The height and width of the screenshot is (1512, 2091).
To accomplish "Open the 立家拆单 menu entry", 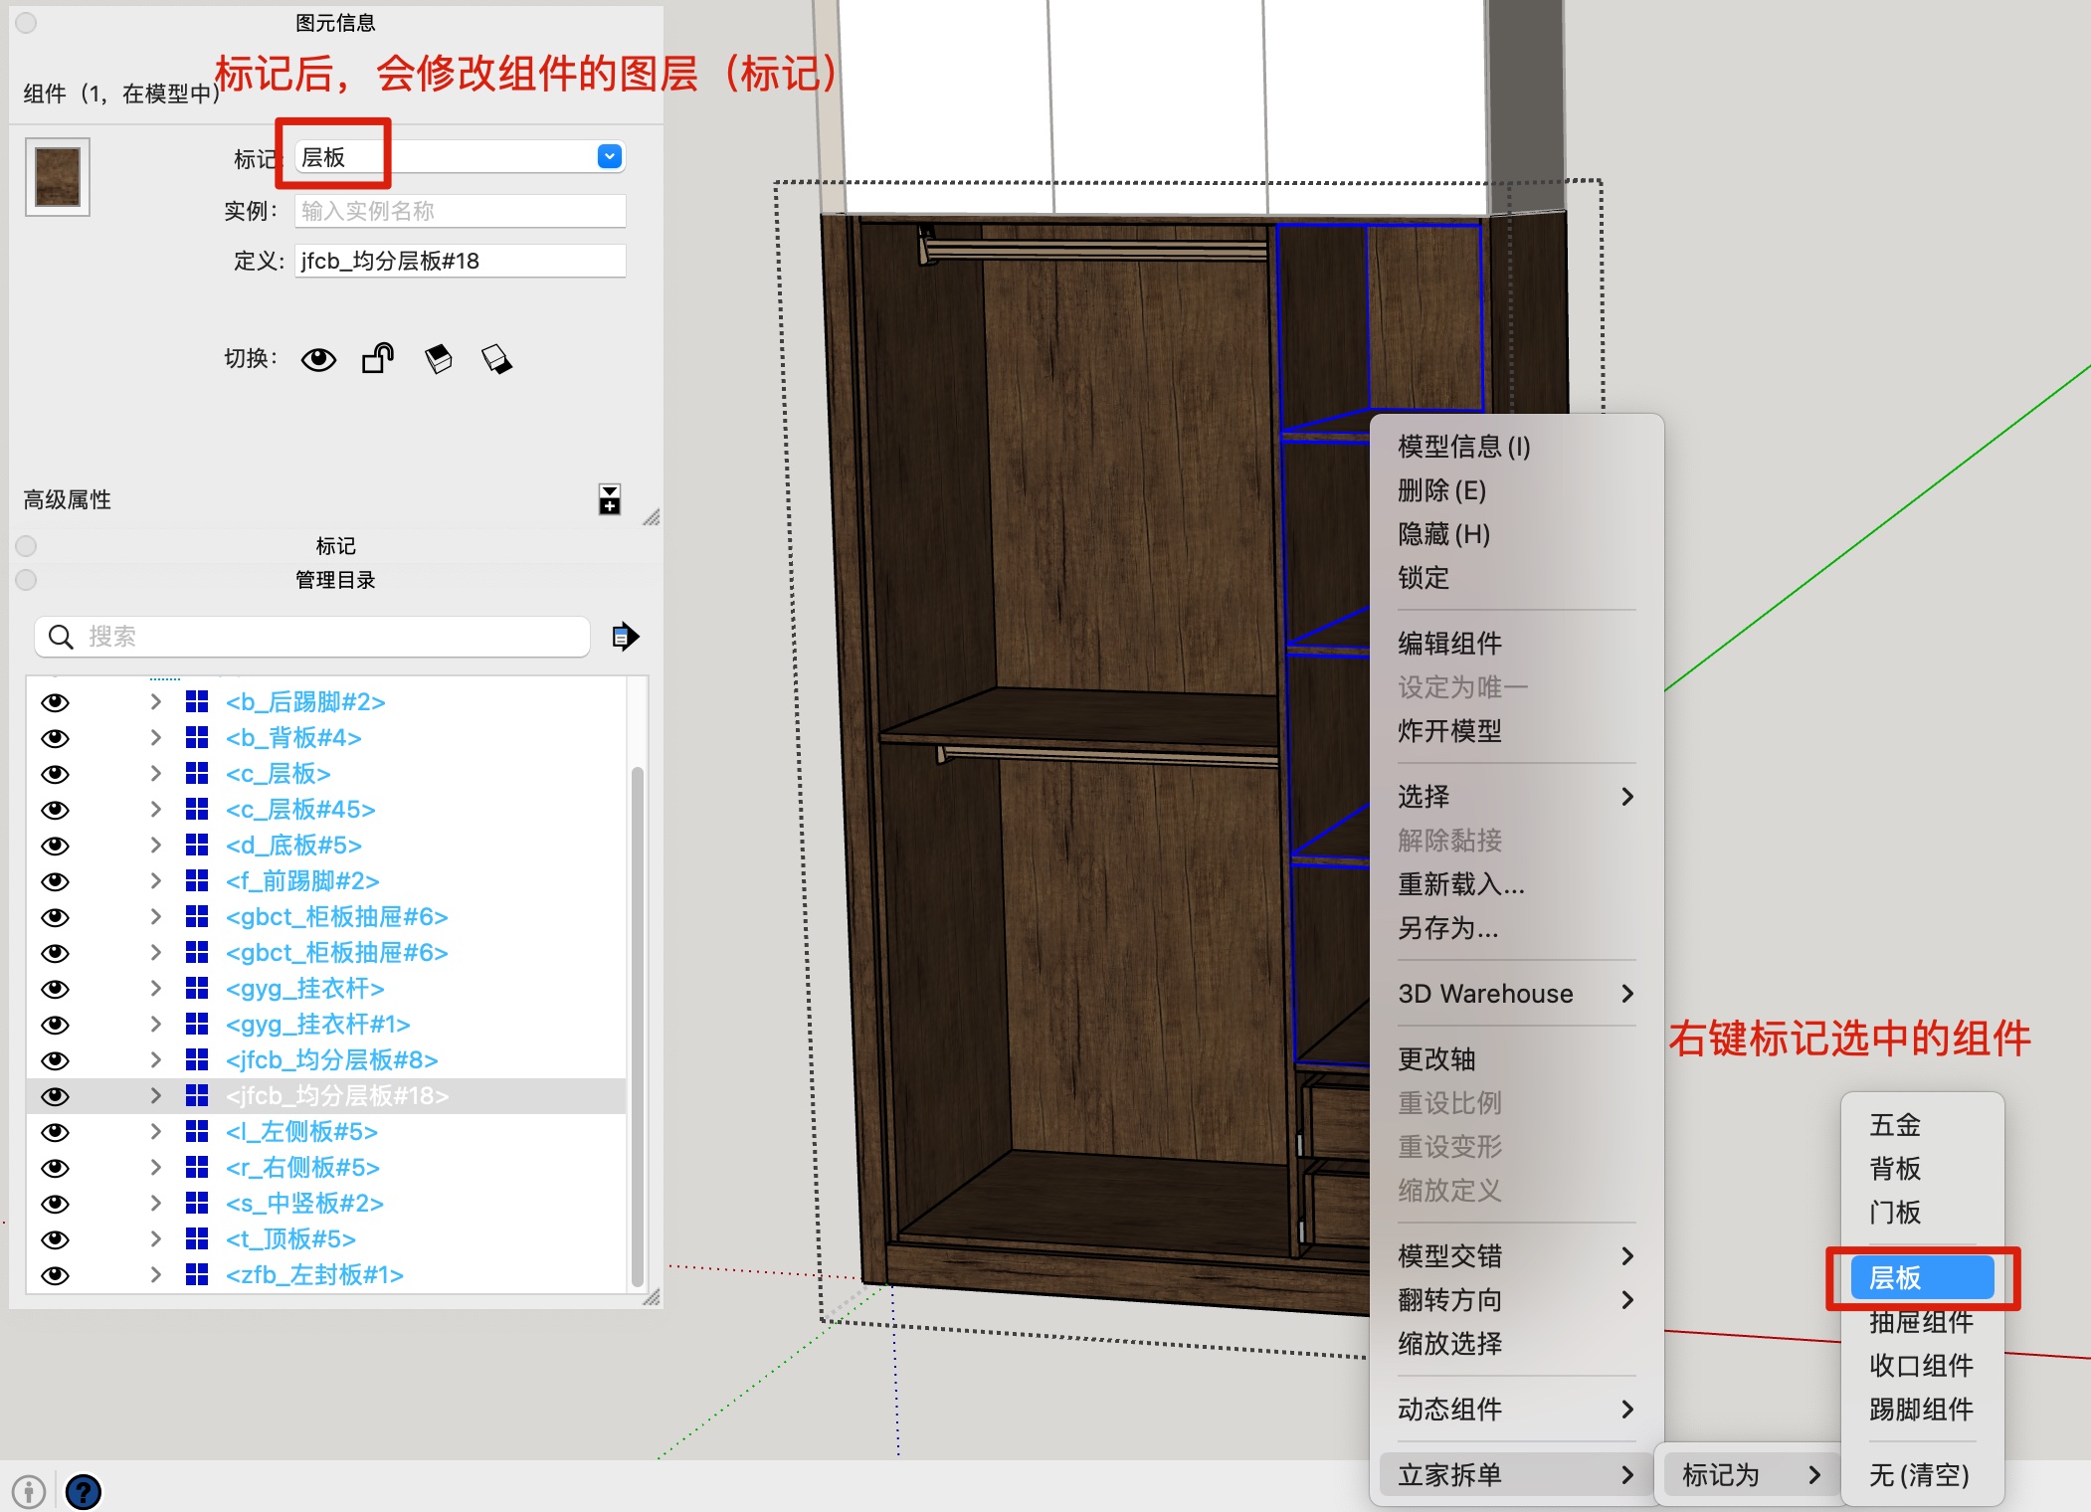I will tap(1516, 1475).
